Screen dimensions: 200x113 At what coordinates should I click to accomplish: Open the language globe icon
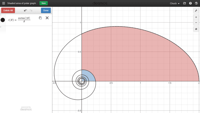196,4
